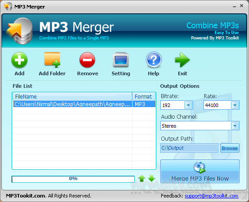The width and height of the screenshot is (249, 202).
Task: Move selected file up with green up arrow
Action: (x=142, y=178)
